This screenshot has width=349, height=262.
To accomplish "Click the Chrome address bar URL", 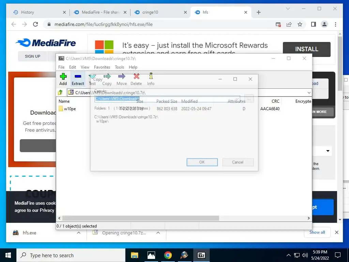I will click(104, 24).
